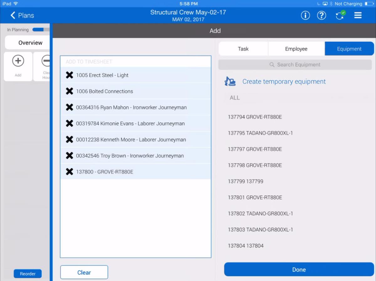376x281 pixels.
Task: Switch to the Employee tab
Action: (296, 49)
